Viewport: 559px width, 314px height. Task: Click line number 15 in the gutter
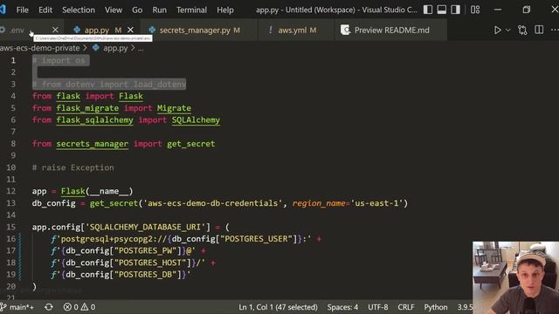coord(11,227)
